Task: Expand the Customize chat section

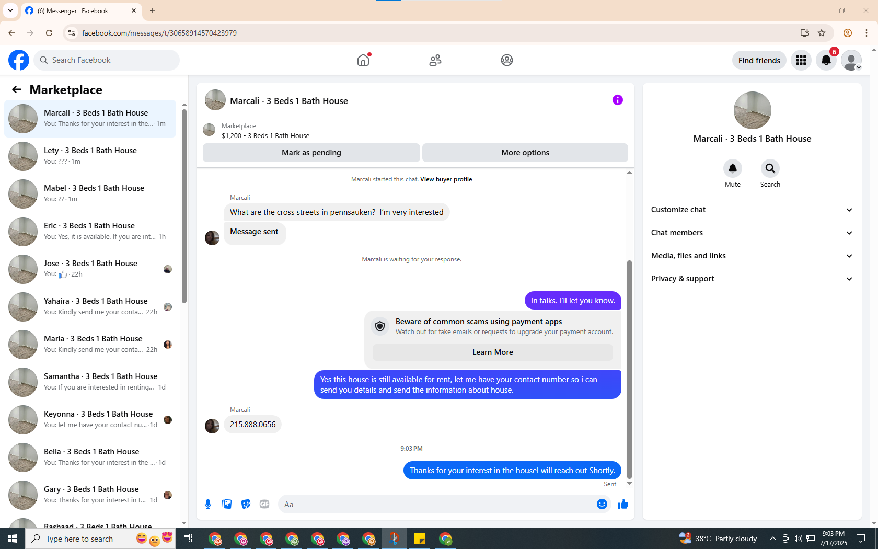Action: pyautogui.click(x=752, y=210)
